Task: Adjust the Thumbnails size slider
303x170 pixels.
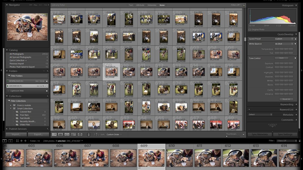Action: pos(226,136)
